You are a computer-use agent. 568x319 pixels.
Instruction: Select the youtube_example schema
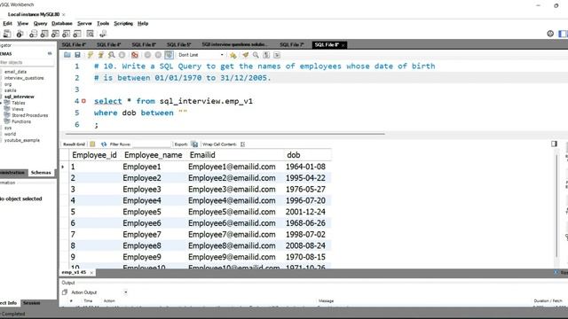click(x=22, y=140)
